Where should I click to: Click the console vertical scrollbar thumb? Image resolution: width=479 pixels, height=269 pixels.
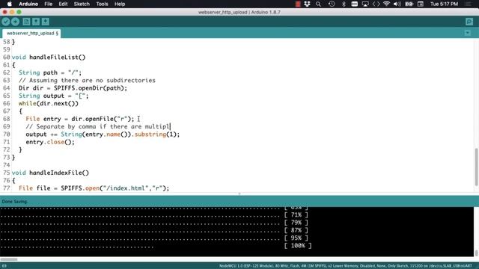[476, 253]
